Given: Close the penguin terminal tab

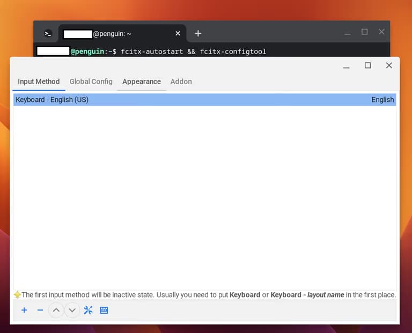Looking at the screenshot, I should point(178,33).
